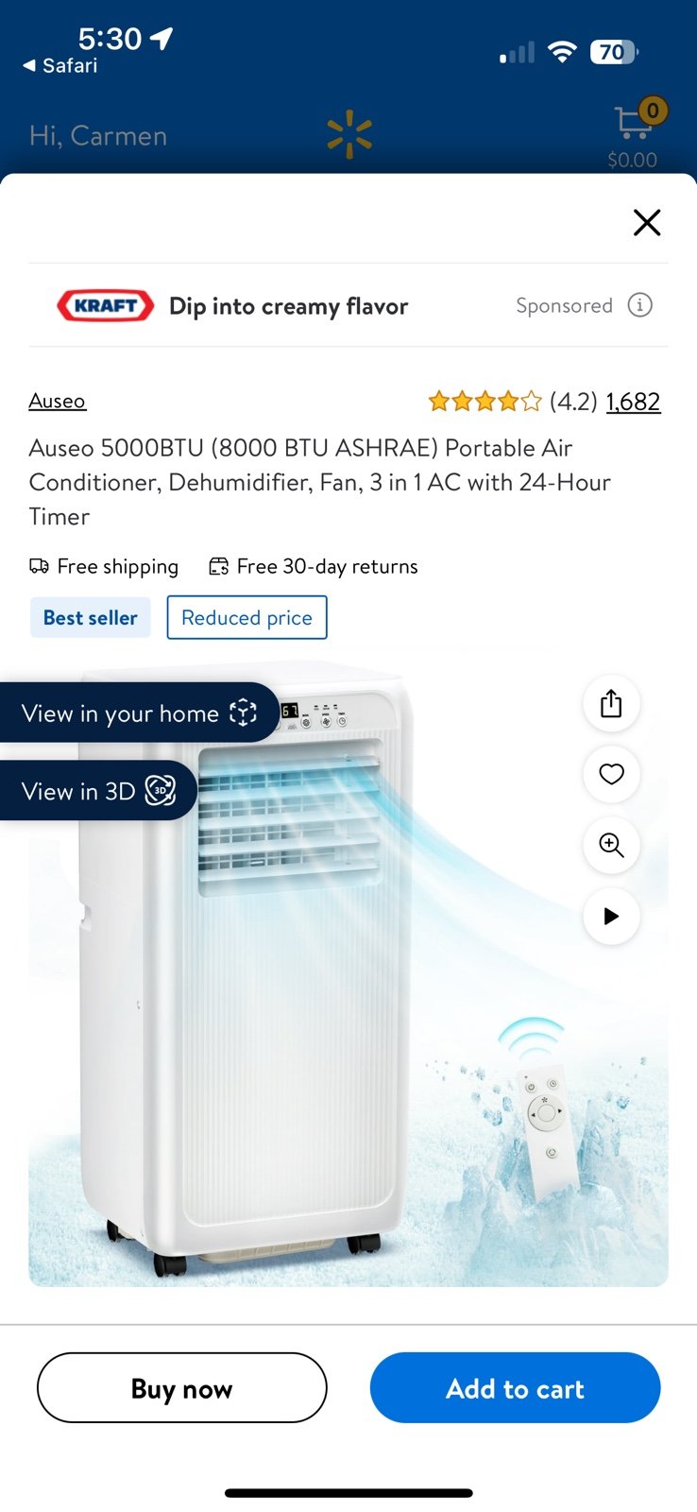Tap the Walmart spark logo
The width and height of the screenshot is (697, 1512).
(x=349, y=134)
